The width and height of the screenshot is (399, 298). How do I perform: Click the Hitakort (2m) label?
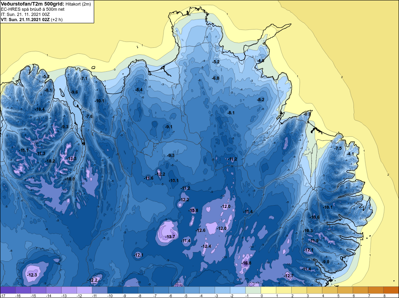78,4
